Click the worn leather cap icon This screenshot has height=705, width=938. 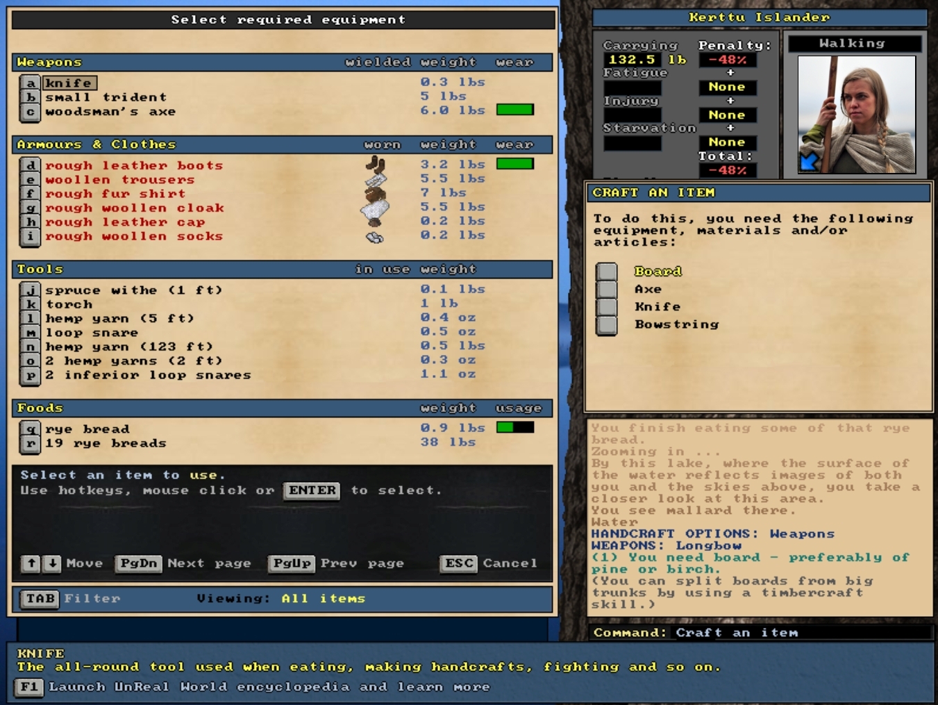tap(376, 222)
